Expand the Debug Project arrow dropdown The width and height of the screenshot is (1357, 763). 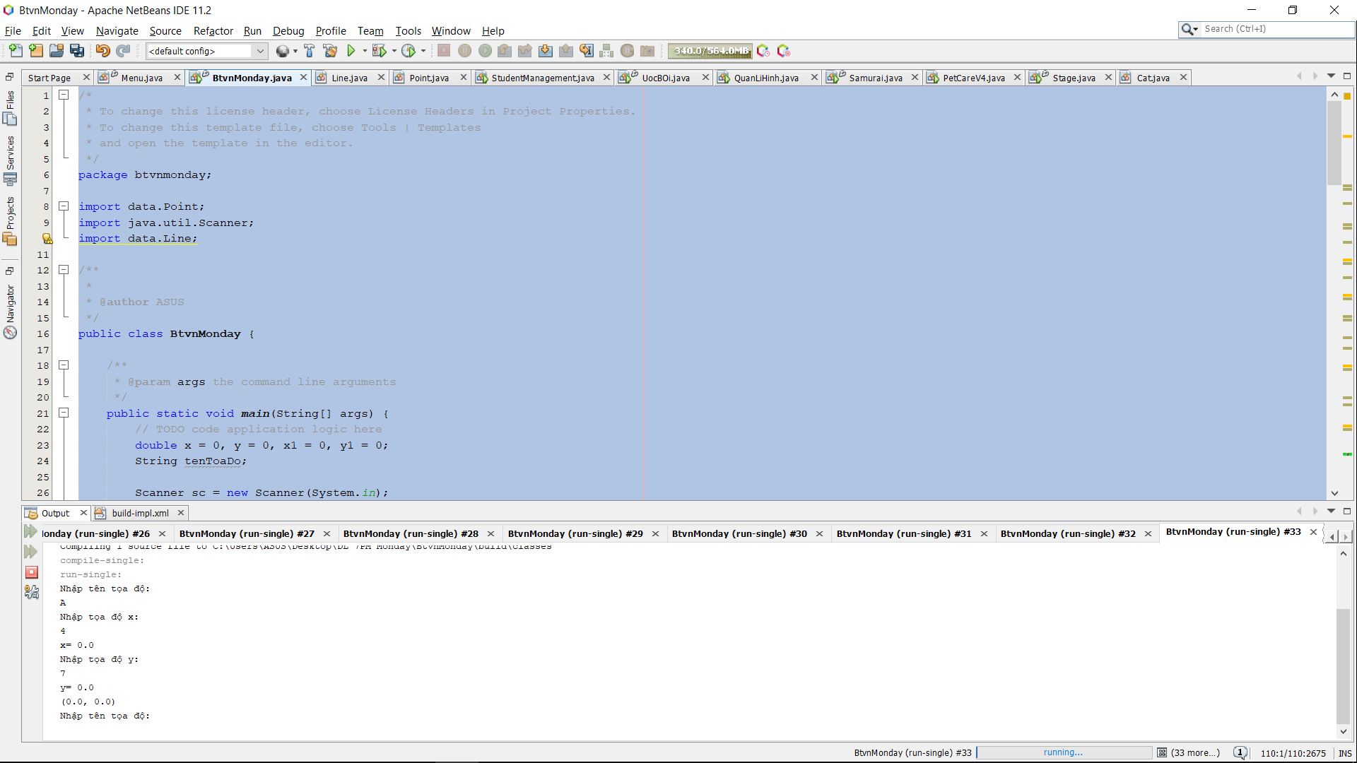pos(394,51)
